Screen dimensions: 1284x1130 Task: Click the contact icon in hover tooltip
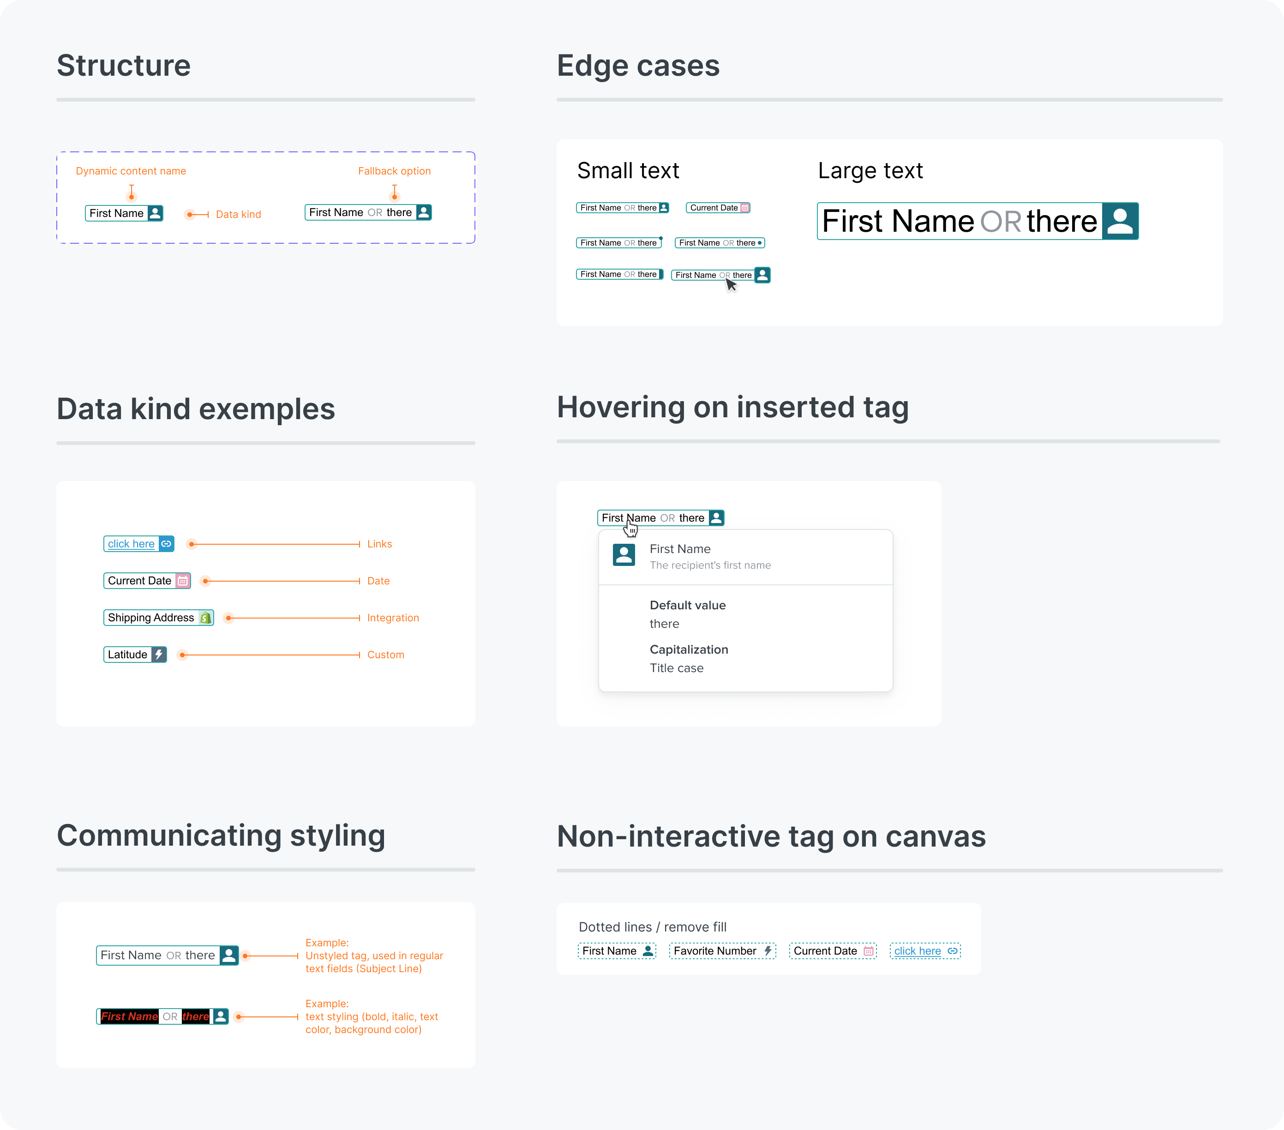point(624,556)
